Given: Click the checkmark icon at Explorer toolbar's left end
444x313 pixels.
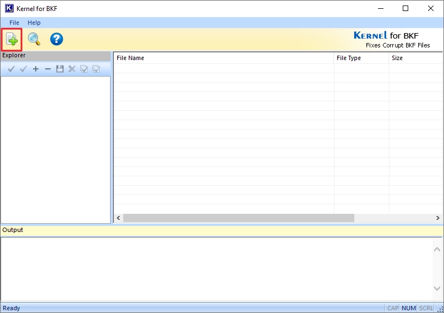Looking at the screenshot, I should pos(11,69).
